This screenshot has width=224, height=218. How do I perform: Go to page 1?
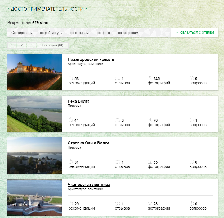[x=12, y=45]
